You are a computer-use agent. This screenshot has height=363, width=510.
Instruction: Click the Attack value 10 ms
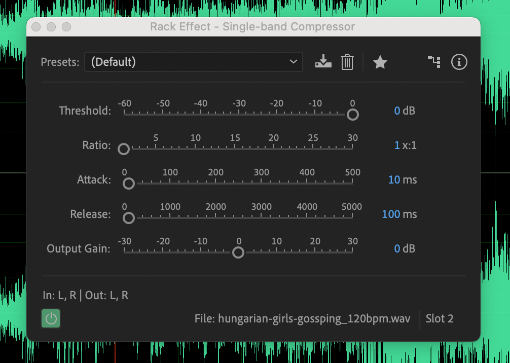click(394, 179)
